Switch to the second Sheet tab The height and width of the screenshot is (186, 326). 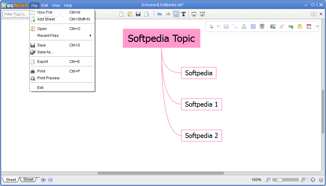(28, 179)
